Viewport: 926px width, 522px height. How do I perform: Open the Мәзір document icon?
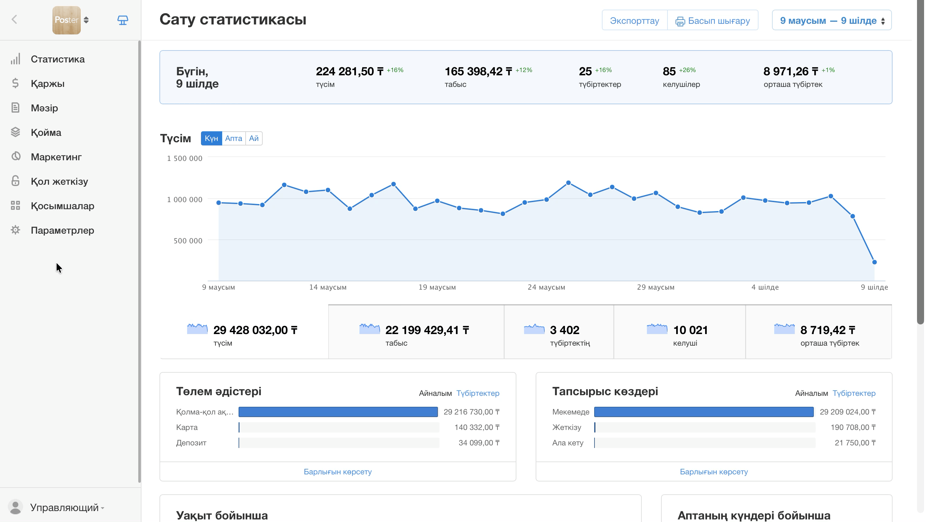pos(15,108)
